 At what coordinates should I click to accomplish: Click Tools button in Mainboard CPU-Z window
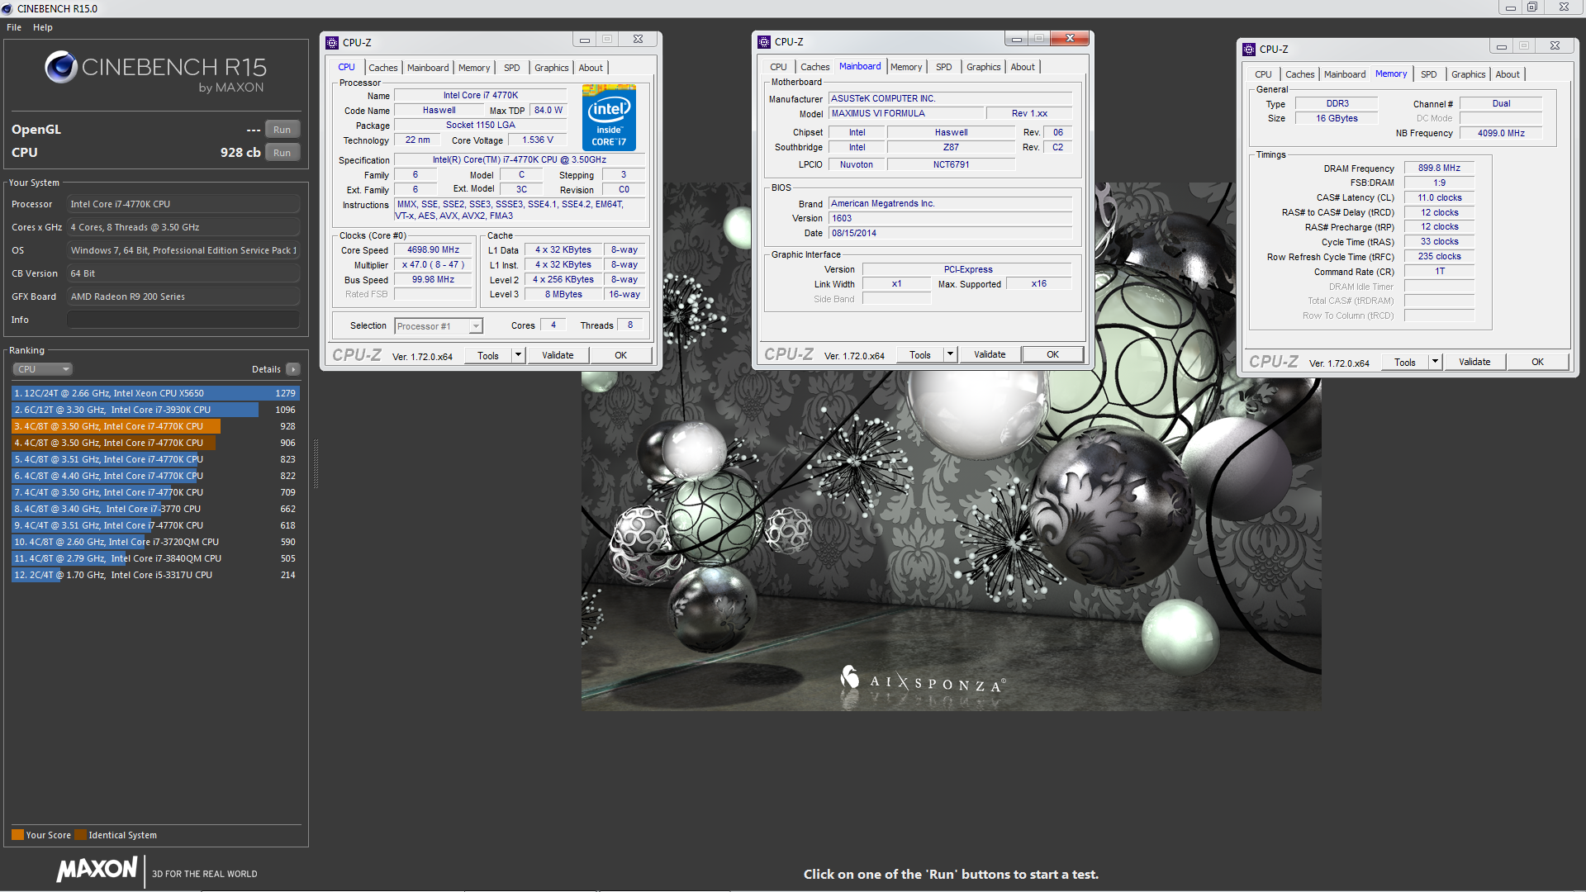(x=920, y=355)
